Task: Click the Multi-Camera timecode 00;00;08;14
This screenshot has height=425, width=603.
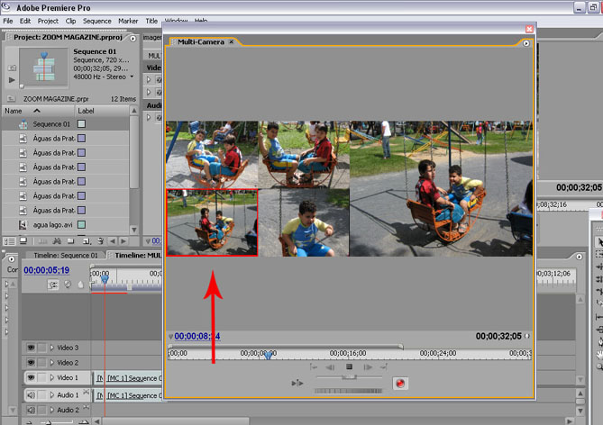Action: (x=197, y=336)
